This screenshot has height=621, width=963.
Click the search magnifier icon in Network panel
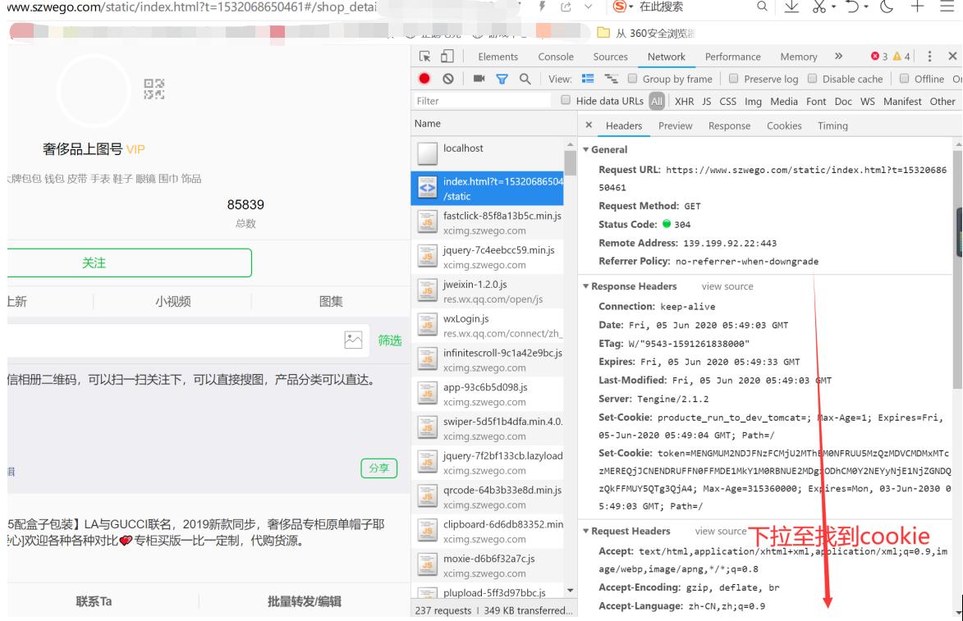point(524,79)
